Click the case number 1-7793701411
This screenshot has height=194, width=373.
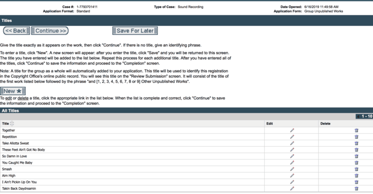tap(87, 7)
